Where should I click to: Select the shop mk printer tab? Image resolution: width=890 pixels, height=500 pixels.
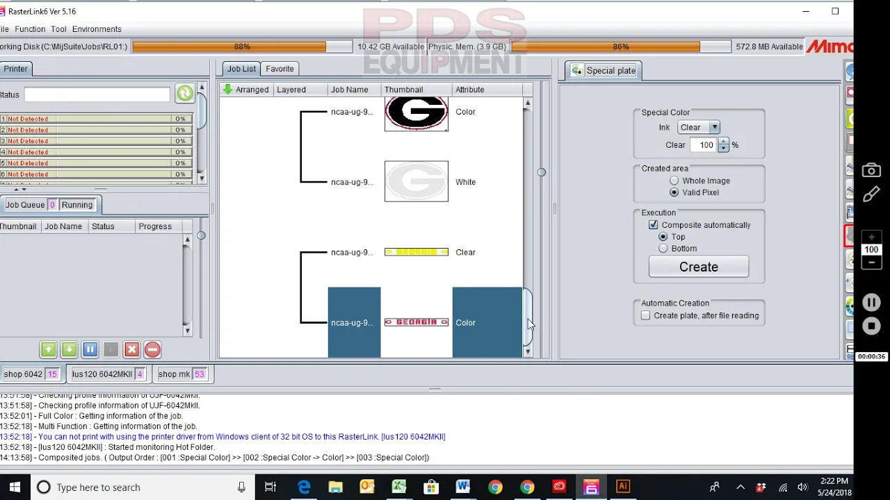click(181, 374)
